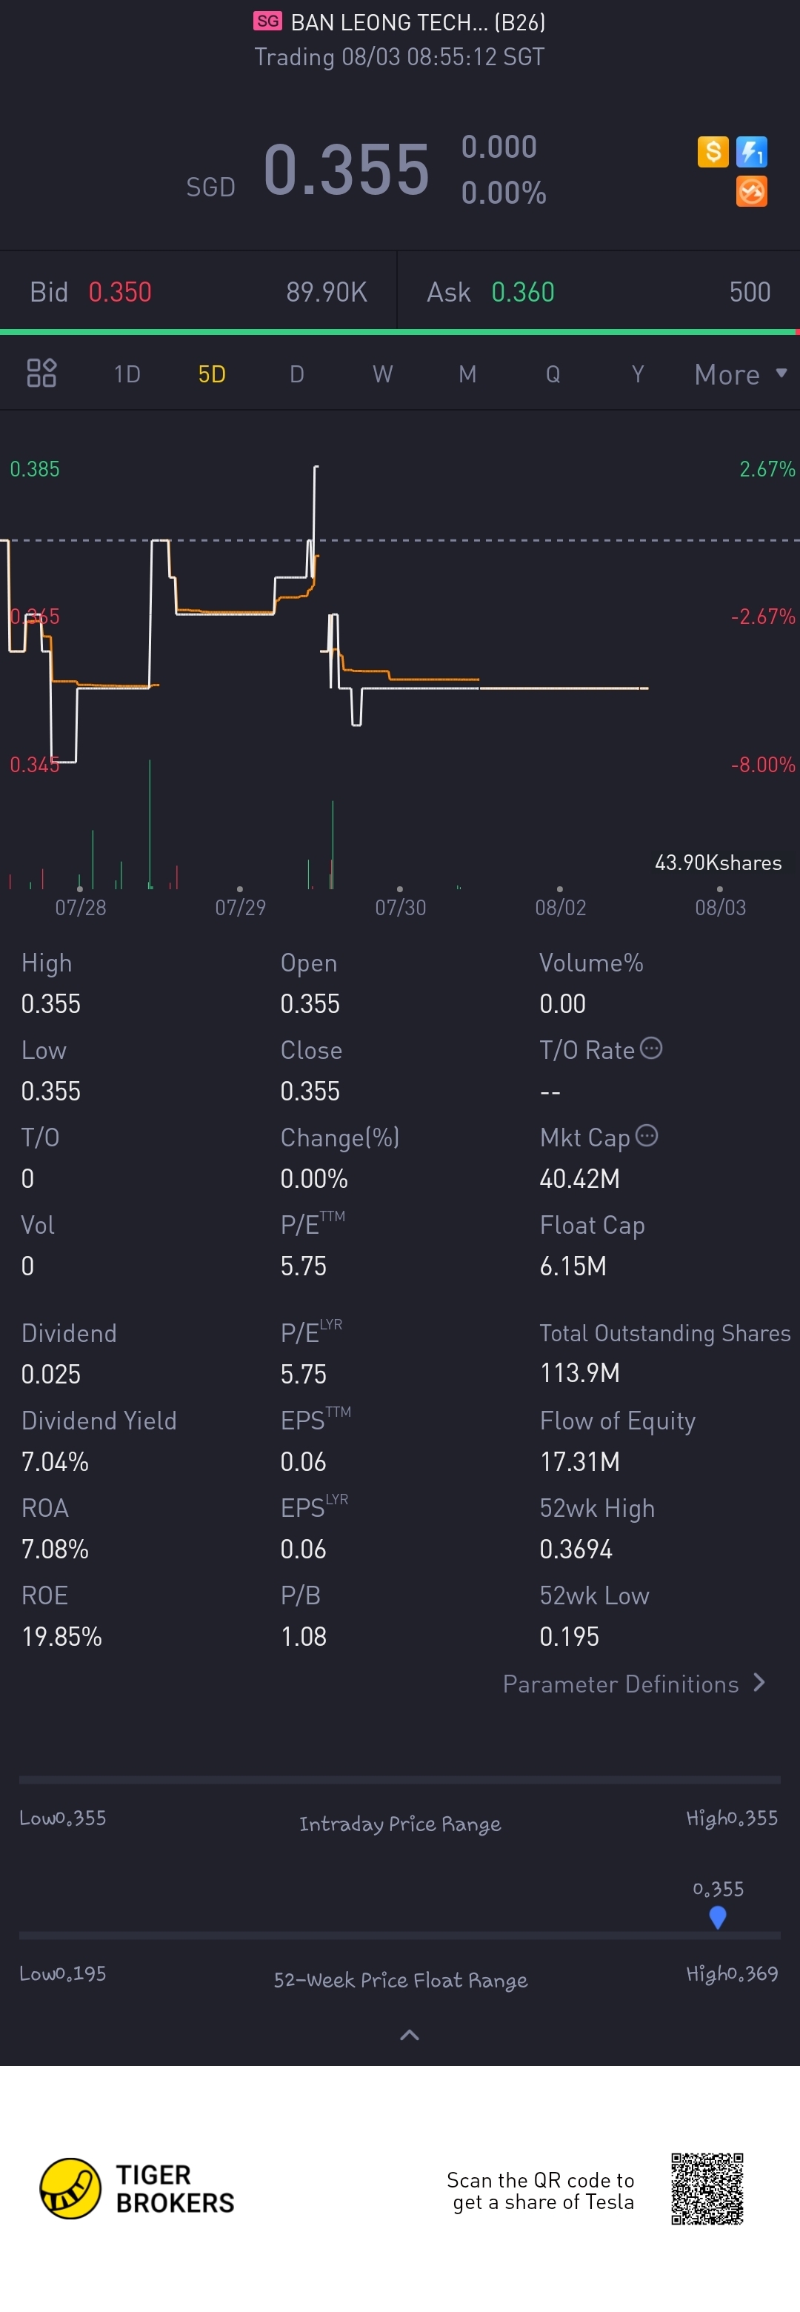Tap the blue lightning bolt badge

[752, 152]
